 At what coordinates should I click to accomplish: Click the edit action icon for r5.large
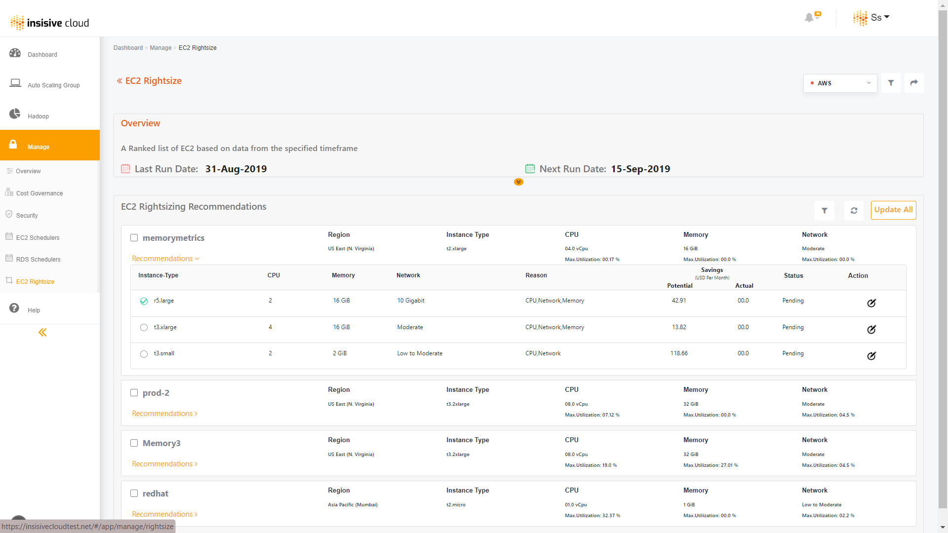tap(871, 303)
